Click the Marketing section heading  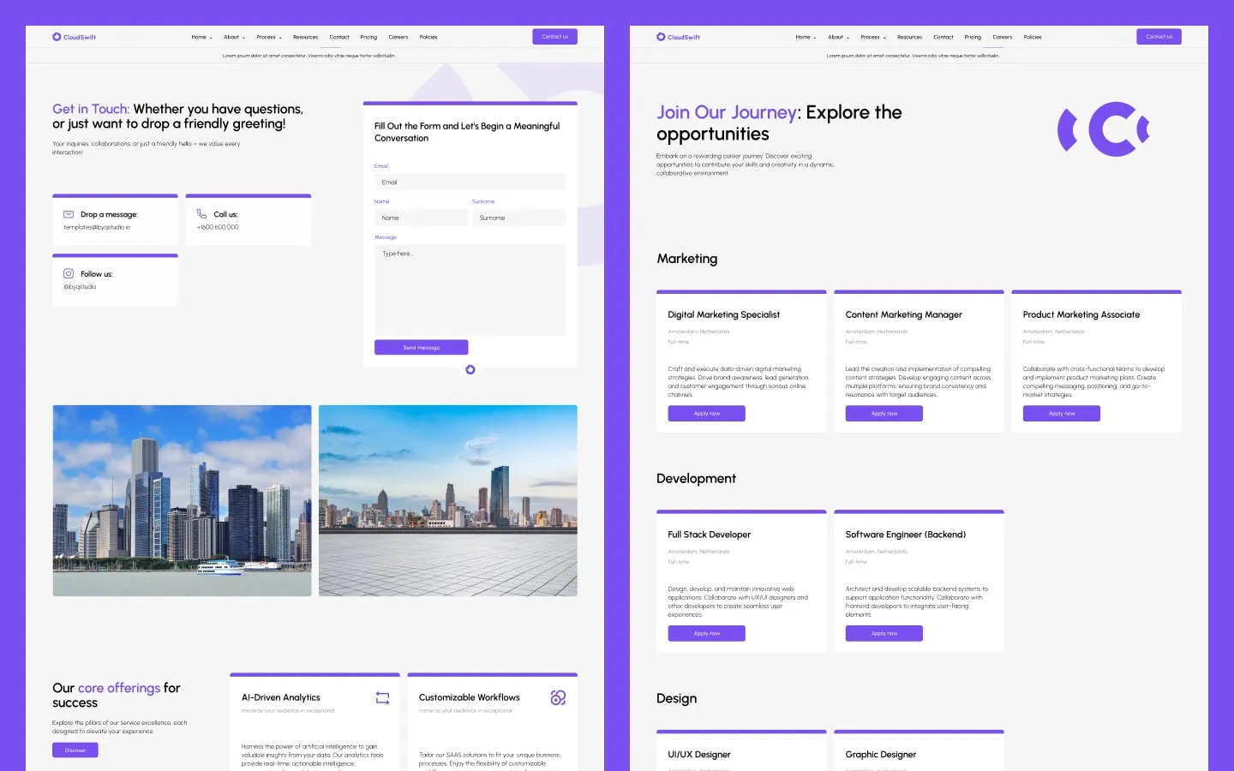pos(687,259)
